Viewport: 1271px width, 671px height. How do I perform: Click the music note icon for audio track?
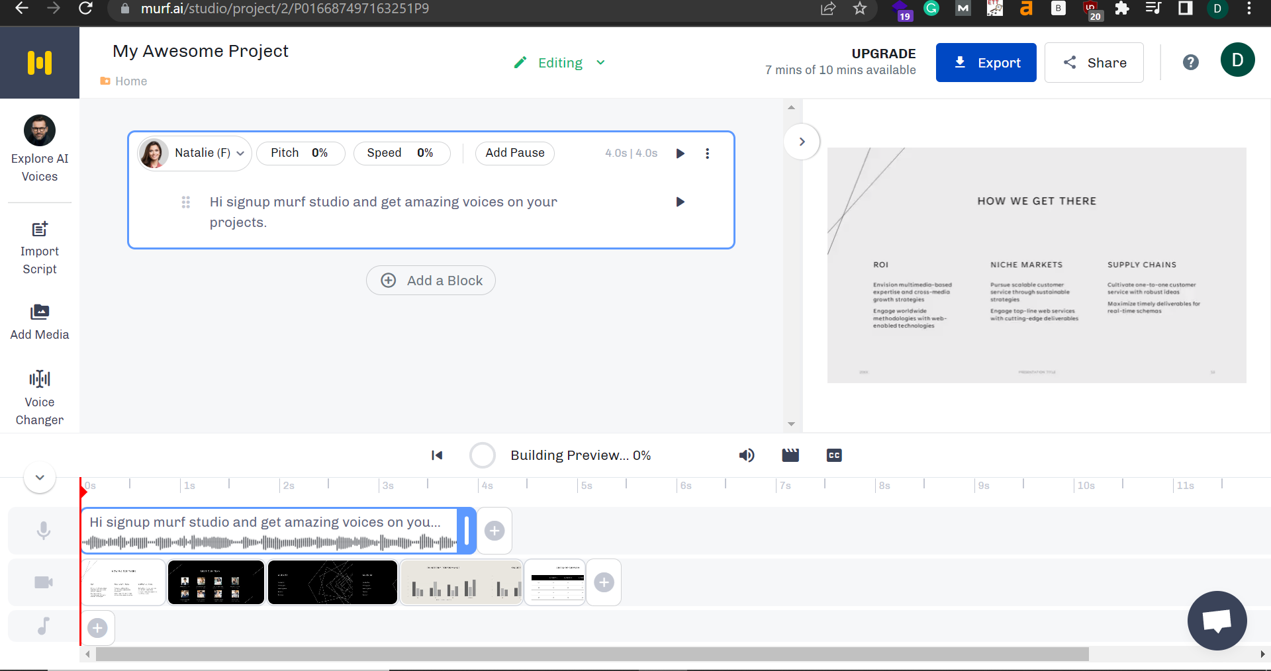tap(43, 625)
